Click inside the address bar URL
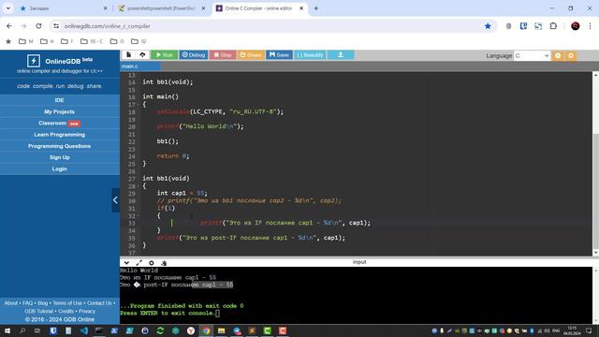The image size is (599, 337). pyautogui.click(x=107, y=26)
